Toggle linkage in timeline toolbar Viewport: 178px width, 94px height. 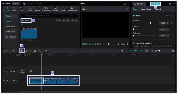click(141, 51)
